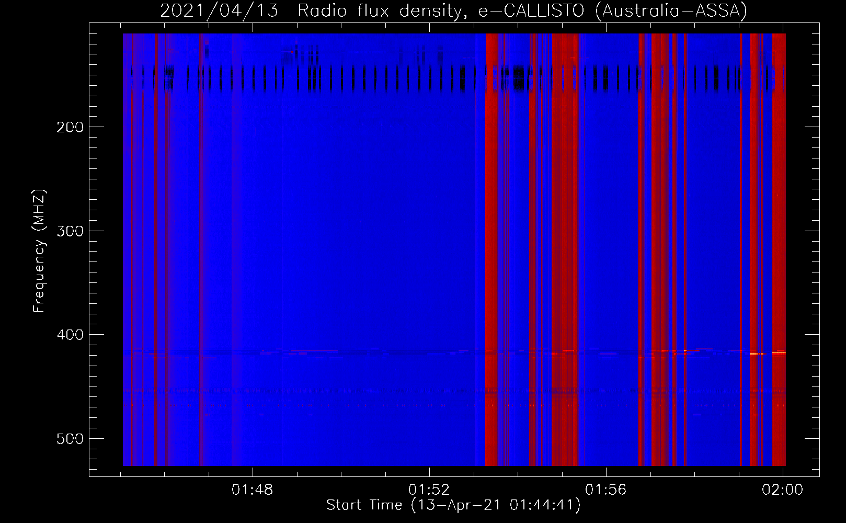Click the '01:56' time tick label
This screenshot has height=523, width=846.
click(605, 490)
